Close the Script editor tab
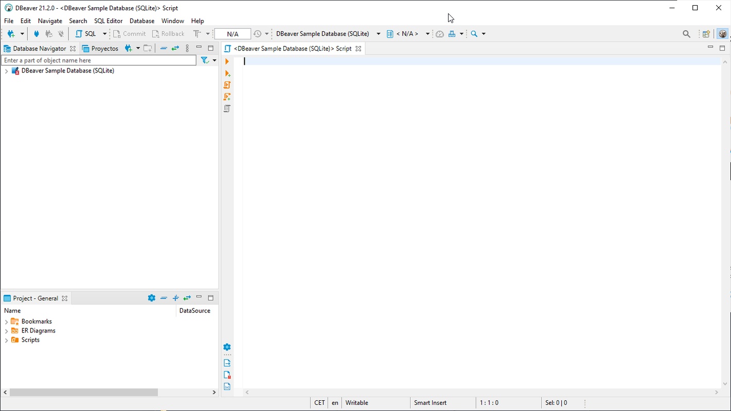 [x=359, y=48]
